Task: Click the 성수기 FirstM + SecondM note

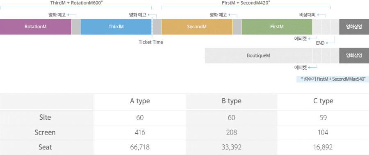Action: (332, 79)
